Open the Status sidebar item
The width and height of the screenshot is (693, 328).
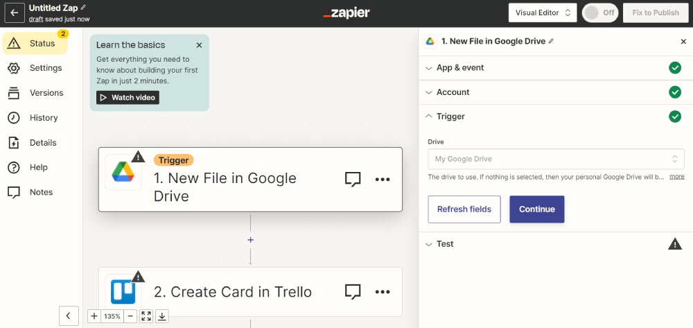[x=35, y=43]
